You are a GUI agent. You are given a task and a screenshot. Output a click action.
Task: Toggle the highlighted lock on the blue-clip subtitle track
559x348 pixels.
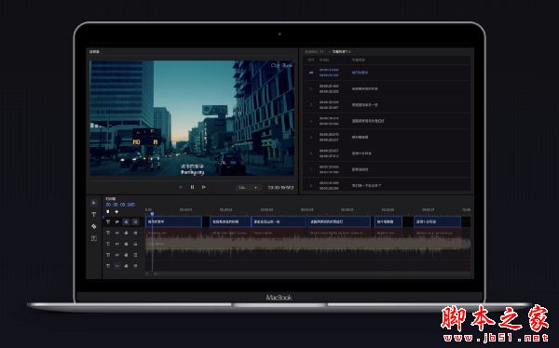126,221
